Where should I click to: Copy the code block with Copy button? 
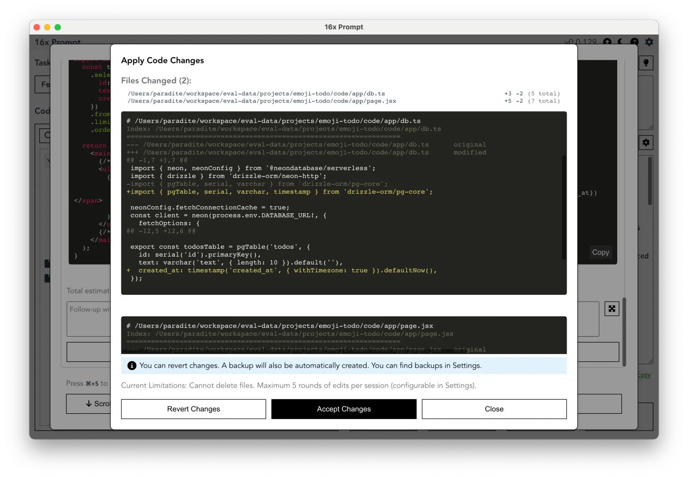click(x=600, y=252)
